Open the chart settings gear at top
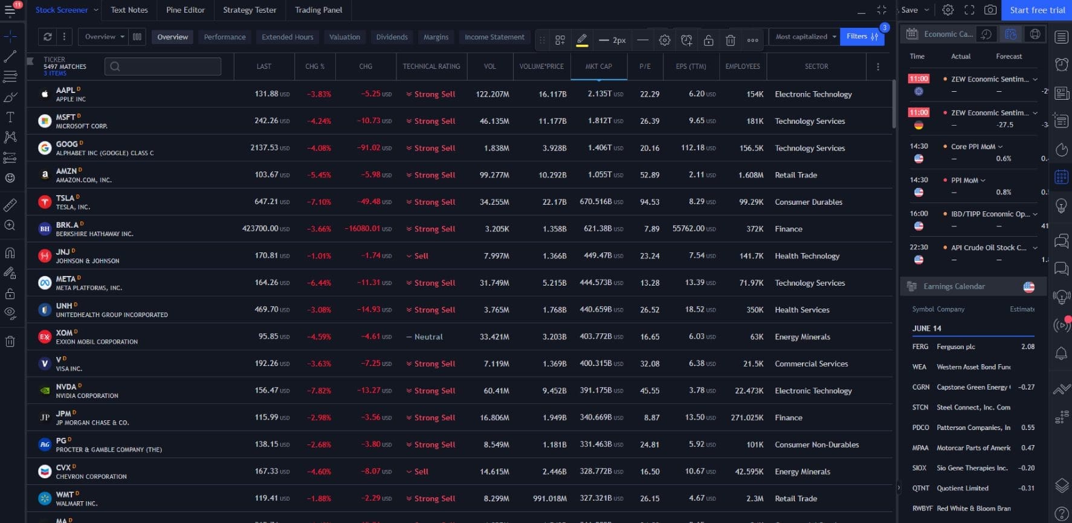 948,10
